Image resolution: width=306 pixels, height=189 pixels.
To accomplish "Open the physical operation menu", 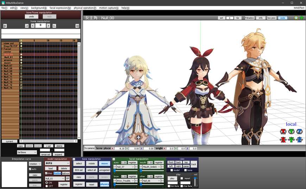I will [x=85, y=8].
